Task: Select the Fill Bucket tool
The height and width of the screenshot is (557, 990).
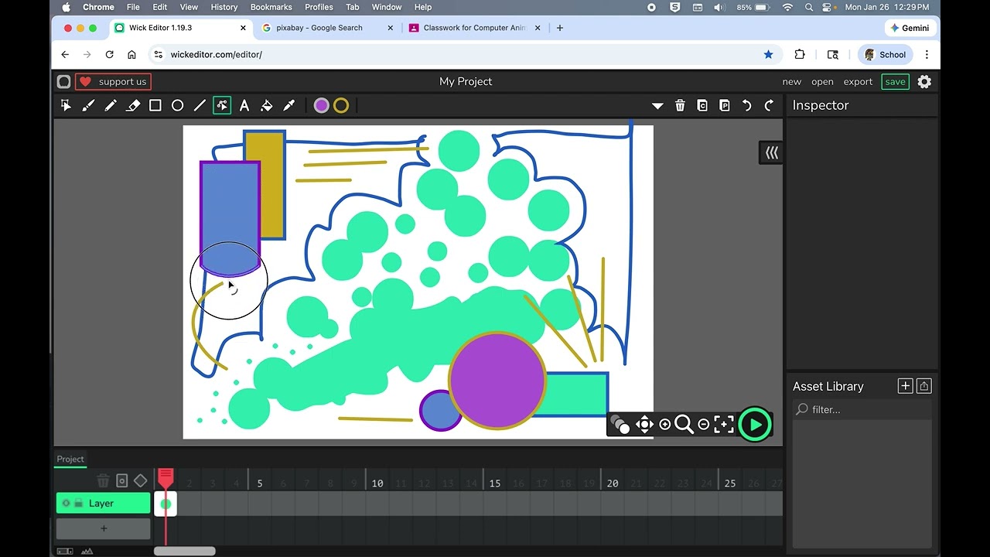Action: pyautogui.click(x=267, y=105)
